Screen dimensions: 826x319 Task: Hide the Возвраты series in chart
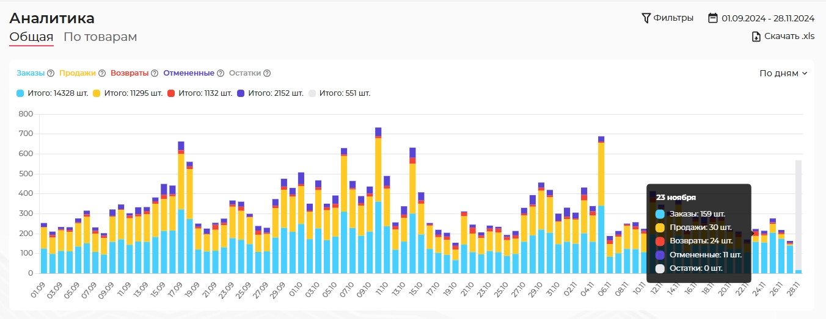click(x=130, y=73)
